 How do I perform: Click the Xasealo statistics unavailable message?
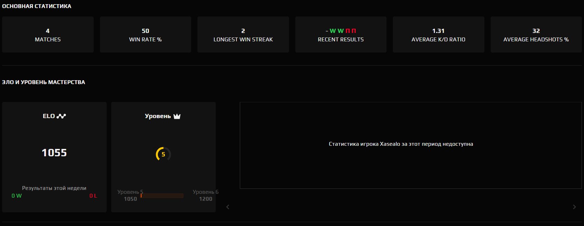(401, 144)
